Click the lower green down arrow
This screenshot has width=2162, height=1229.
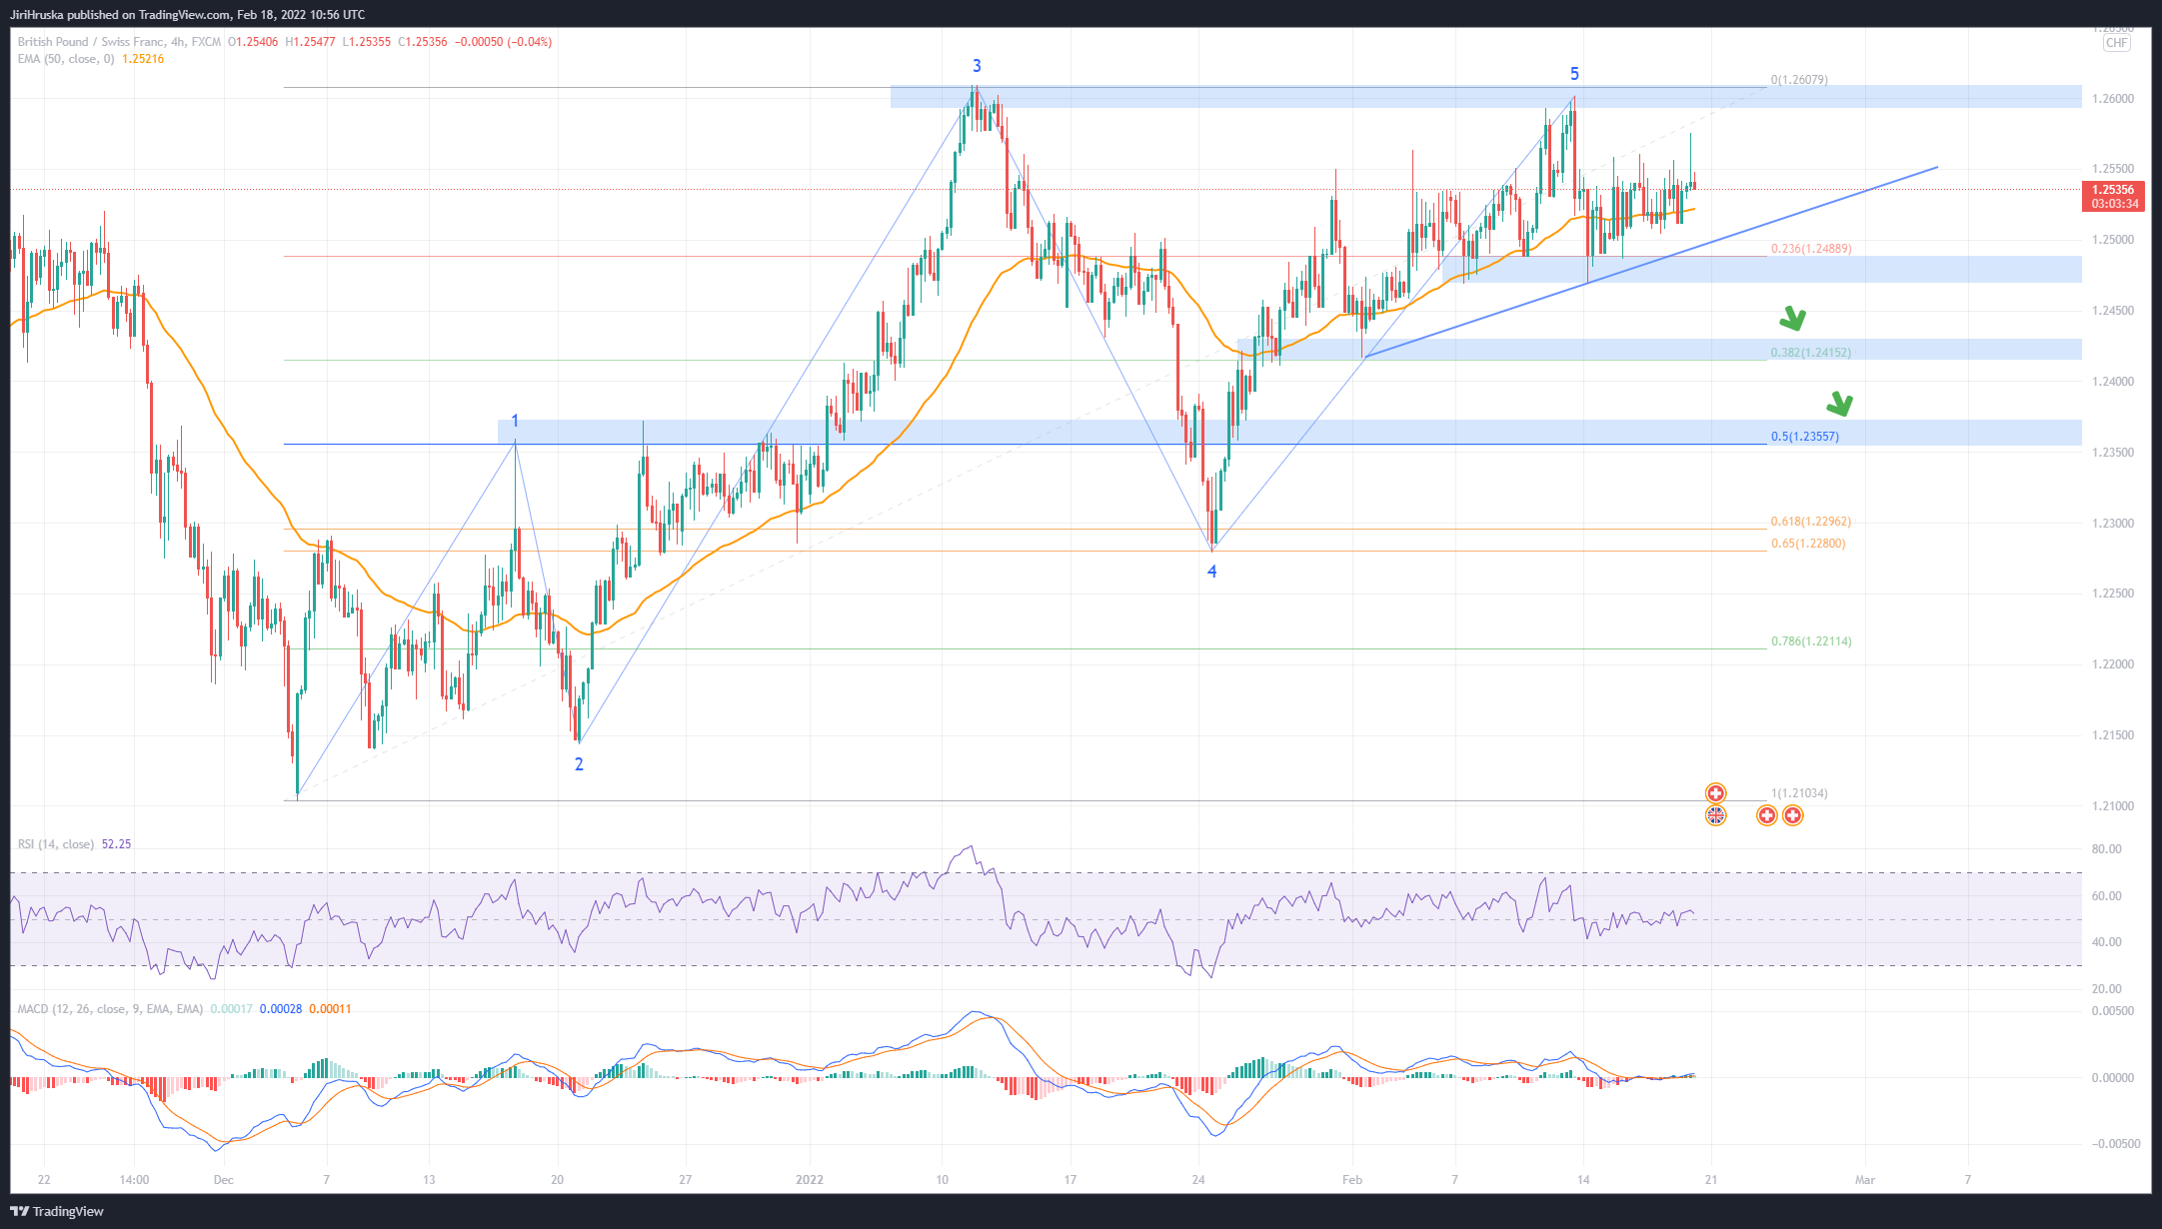1839,405
